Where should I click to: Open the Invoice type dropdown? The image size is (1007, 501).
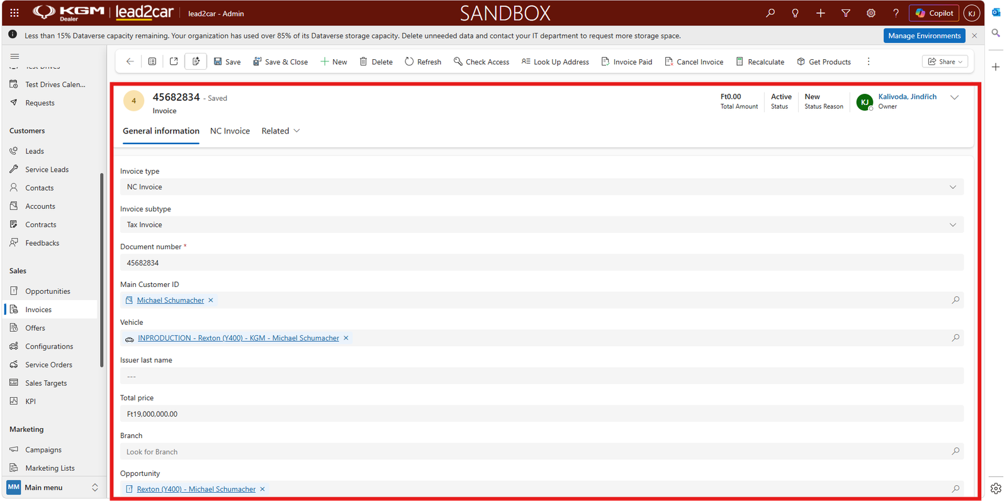[541, 187]
